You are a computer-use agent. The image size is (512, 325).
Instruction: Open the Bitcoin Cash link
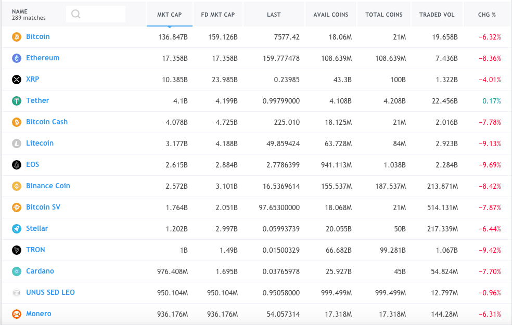(47, 122)
